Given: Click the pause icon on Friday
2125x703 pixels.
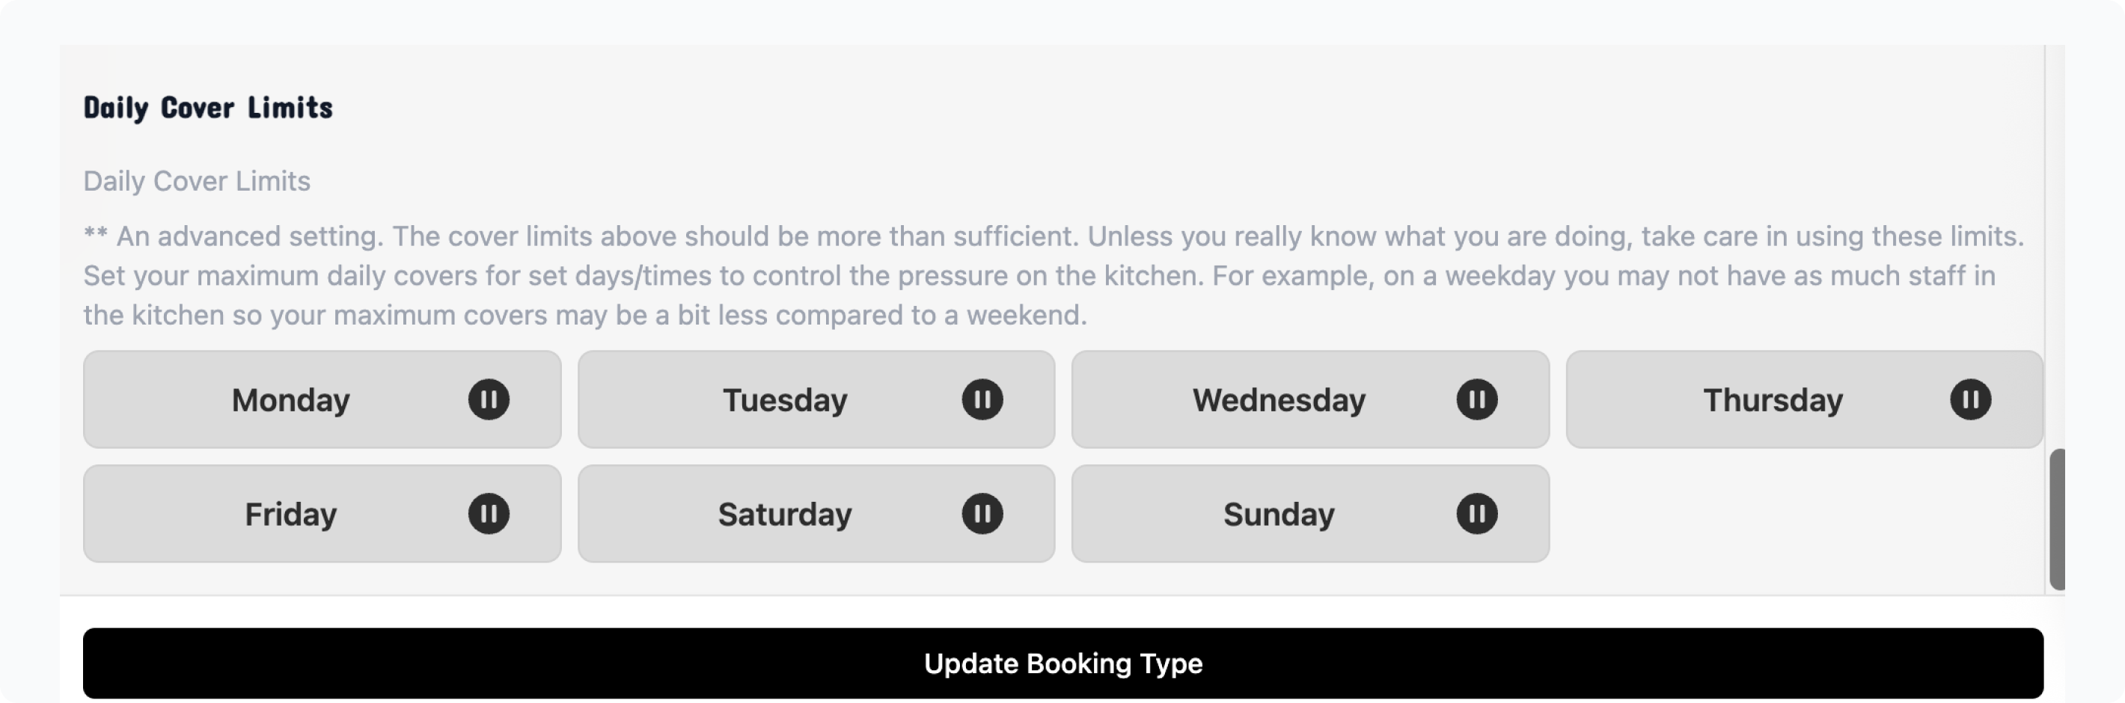Looking at the screenshot, I should point(489,514).
